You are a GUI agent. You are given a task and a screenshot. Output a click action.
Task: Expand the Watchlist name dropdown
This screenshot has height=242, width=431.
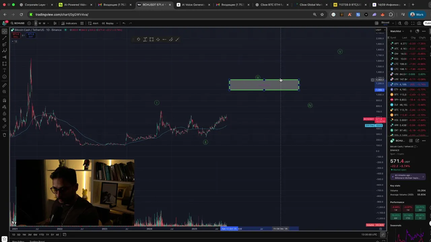coord(397,31)
